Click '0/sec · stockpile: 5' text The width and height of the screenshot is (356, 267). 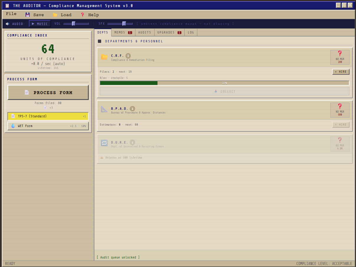[x=114, y=78]
